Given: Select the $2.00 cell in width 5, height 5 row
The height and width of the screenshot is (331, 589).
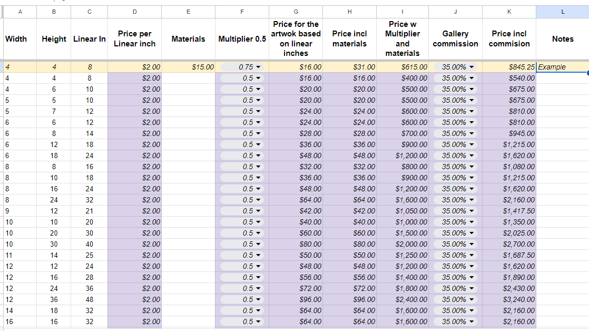Looking at the screenshot, I should [134, 100].
